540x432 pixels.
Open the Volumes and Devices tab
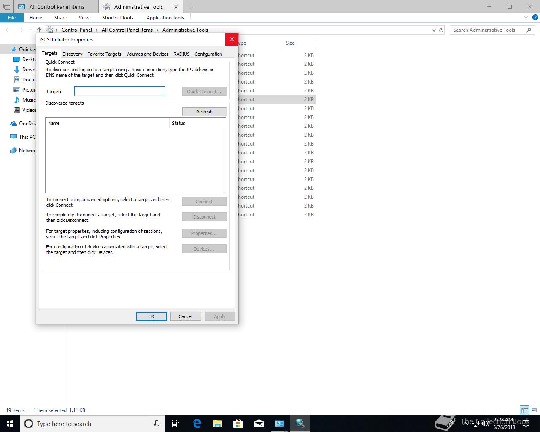click(147, 54)
